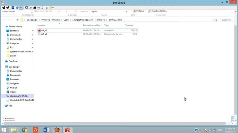This screenshot has width=238, height=133.
Task: Click the dark file manager icon in toolbar
Action: [x=35, y=7]
